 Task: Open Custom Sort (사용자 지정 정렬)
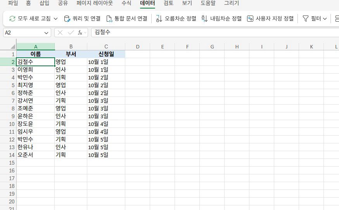pos(270,19)
